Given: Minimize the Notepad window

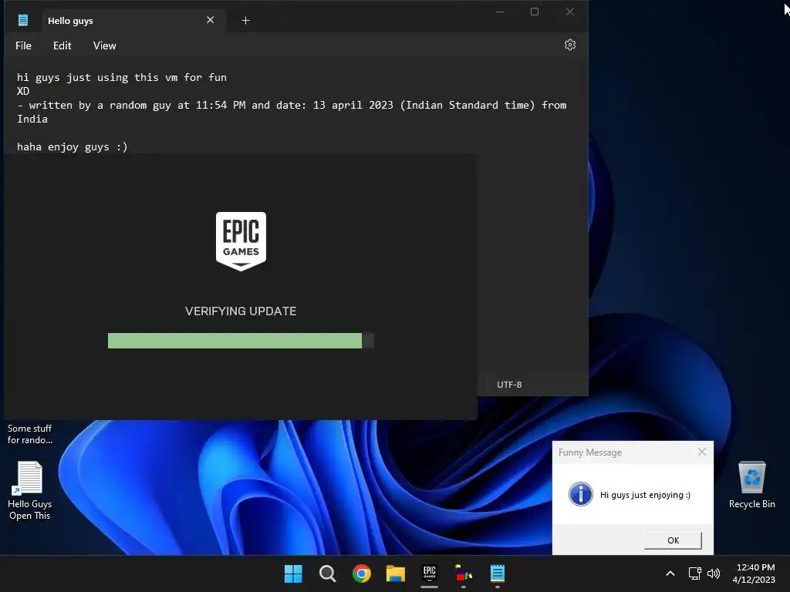Looking at the screenshot, I should [500, 12].
